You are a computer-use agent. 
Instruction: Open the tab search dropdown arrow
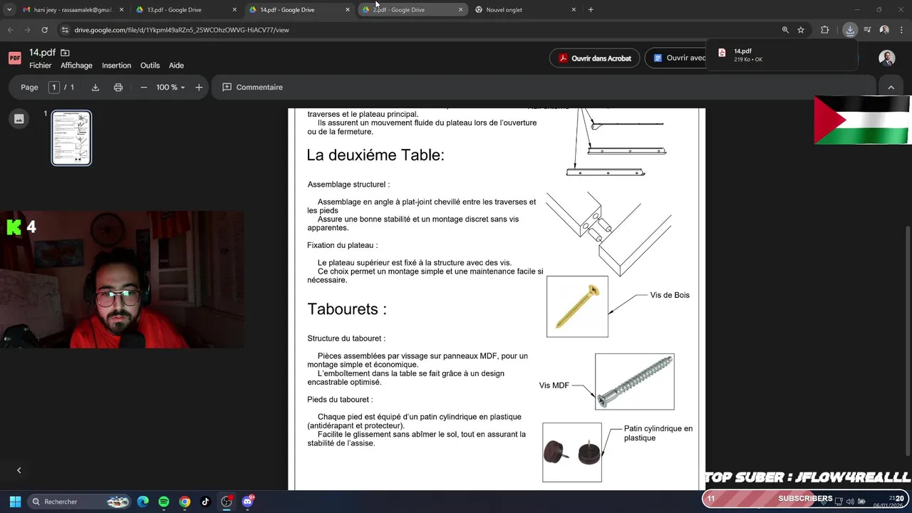(9, 10)
